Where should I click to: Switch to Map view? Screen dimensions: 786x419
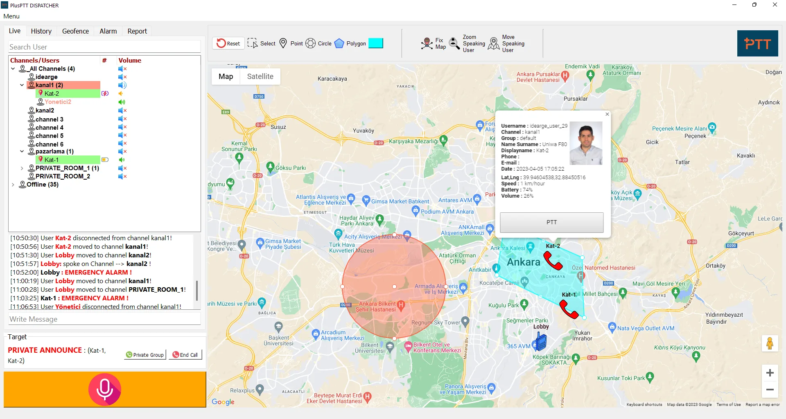coord(226,77)
